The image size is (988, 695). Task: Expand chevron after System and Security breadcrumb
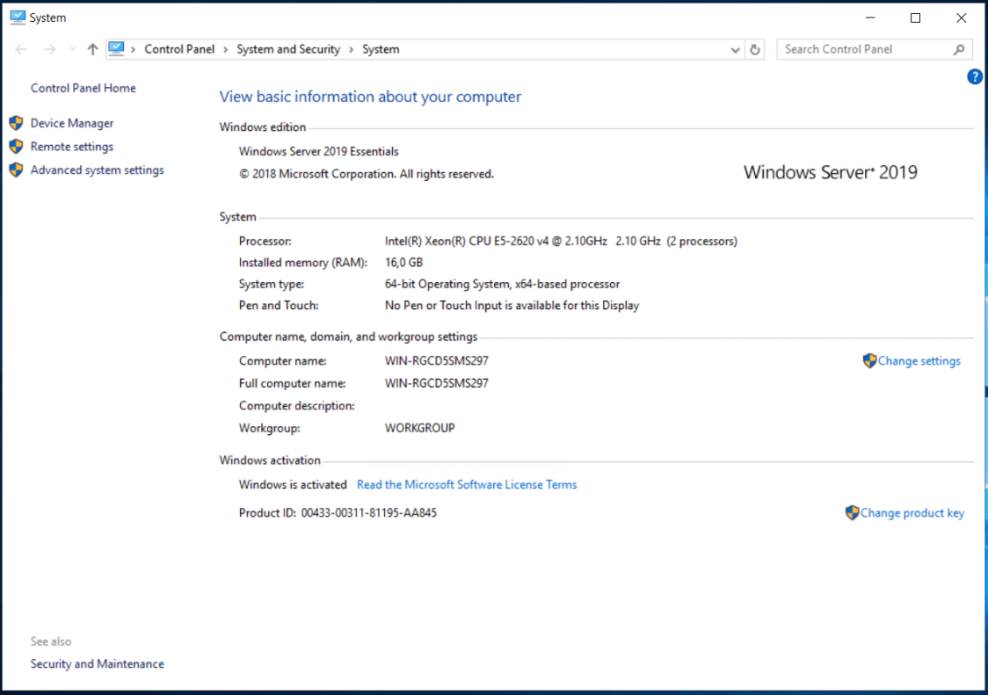click(351, 50)
